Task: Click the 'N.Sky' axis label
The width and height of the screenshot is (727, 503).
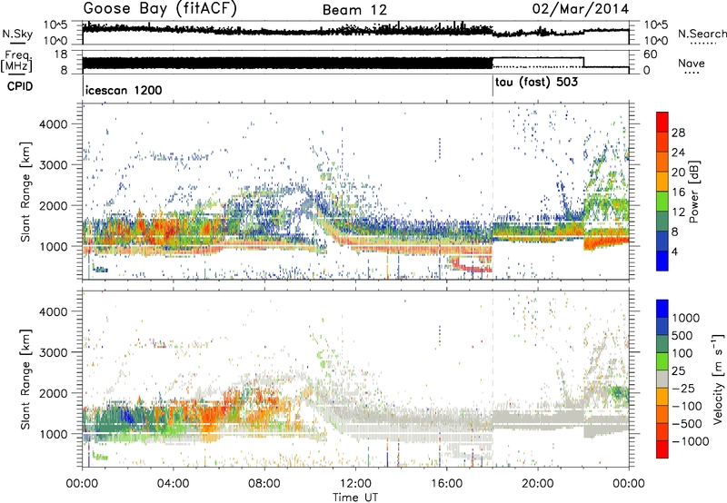Action: pyautogui.click(x=17, y=34)
